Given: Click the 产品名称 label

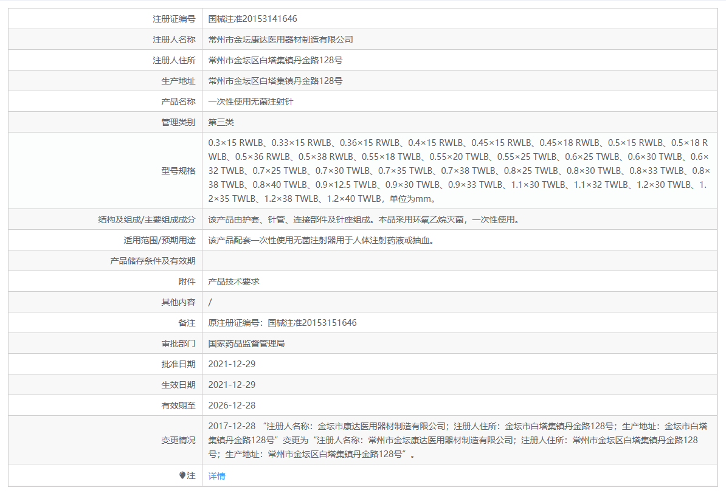Looking at the screenshot, I should 178,102.
